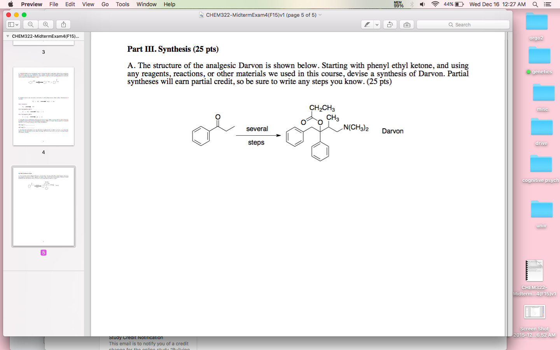Select the Highlight tool
This screenshot has height=350, width=560.
click(367, 24)
